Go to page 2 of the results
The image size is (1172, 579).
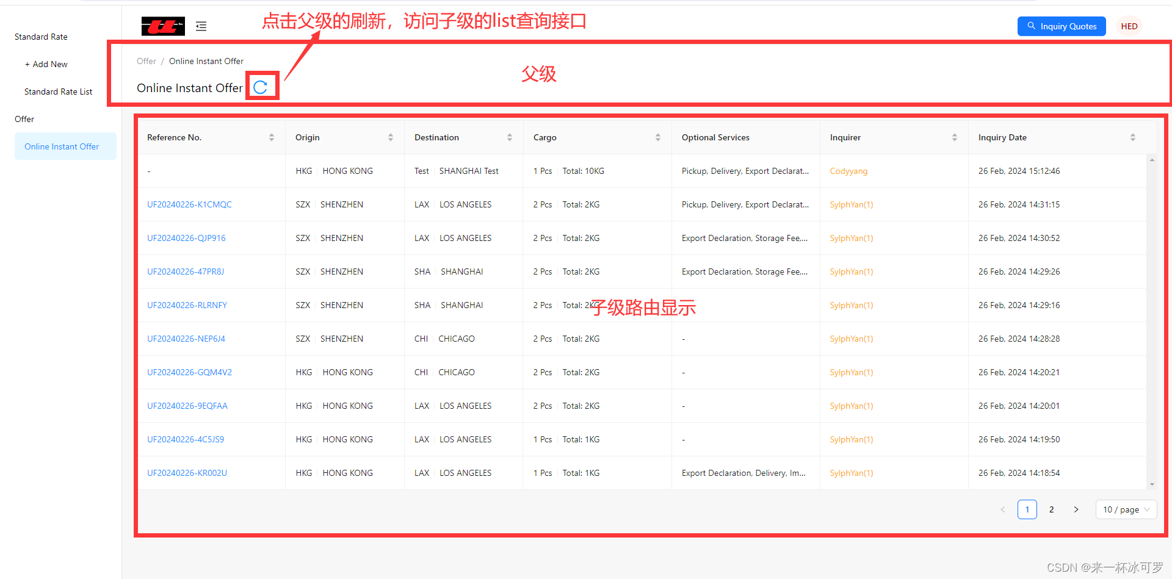coord(1052,509)
